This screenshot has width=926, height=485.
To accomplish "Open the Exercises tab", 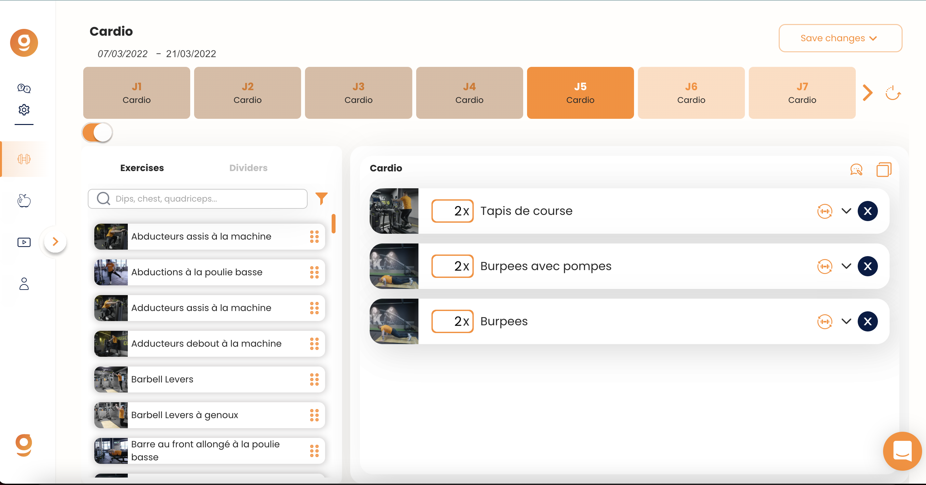I will tap(142, 168).
